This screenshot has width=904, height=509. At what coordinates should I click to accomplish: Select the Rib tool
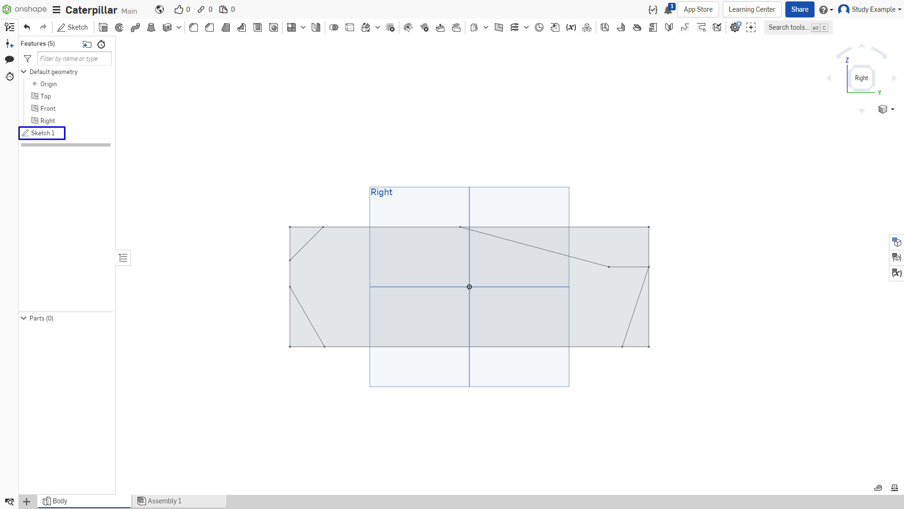242,27
